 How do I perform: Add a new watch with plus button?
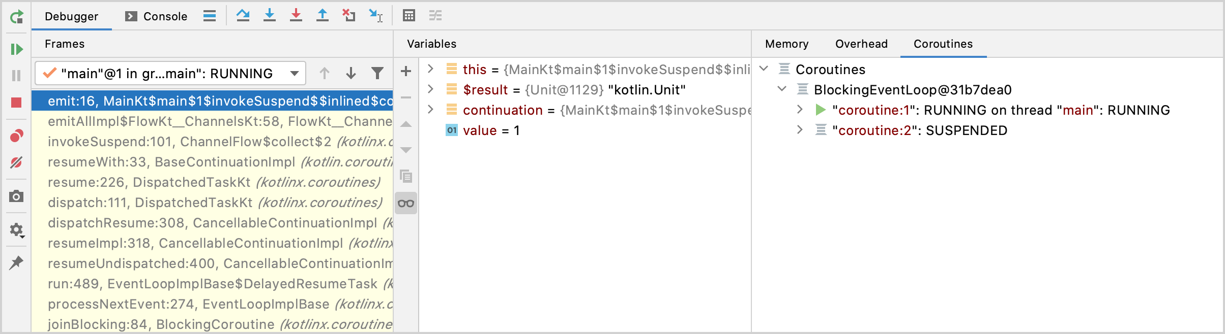406,72
